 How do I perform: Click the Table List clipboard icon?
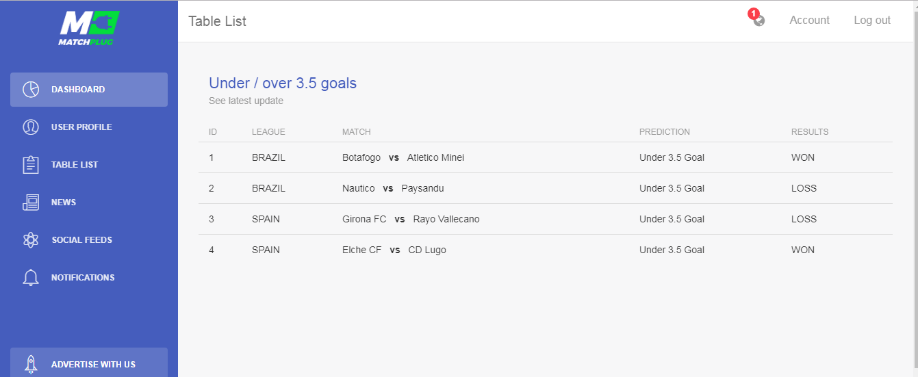31,165
